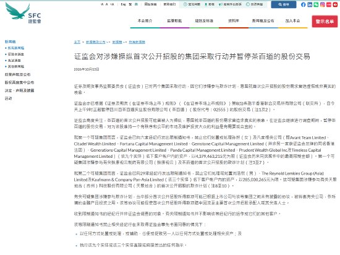Decrease font size with -A
Image resolution: width=340 pixels, height=255 pixels.
coord(102,4)
